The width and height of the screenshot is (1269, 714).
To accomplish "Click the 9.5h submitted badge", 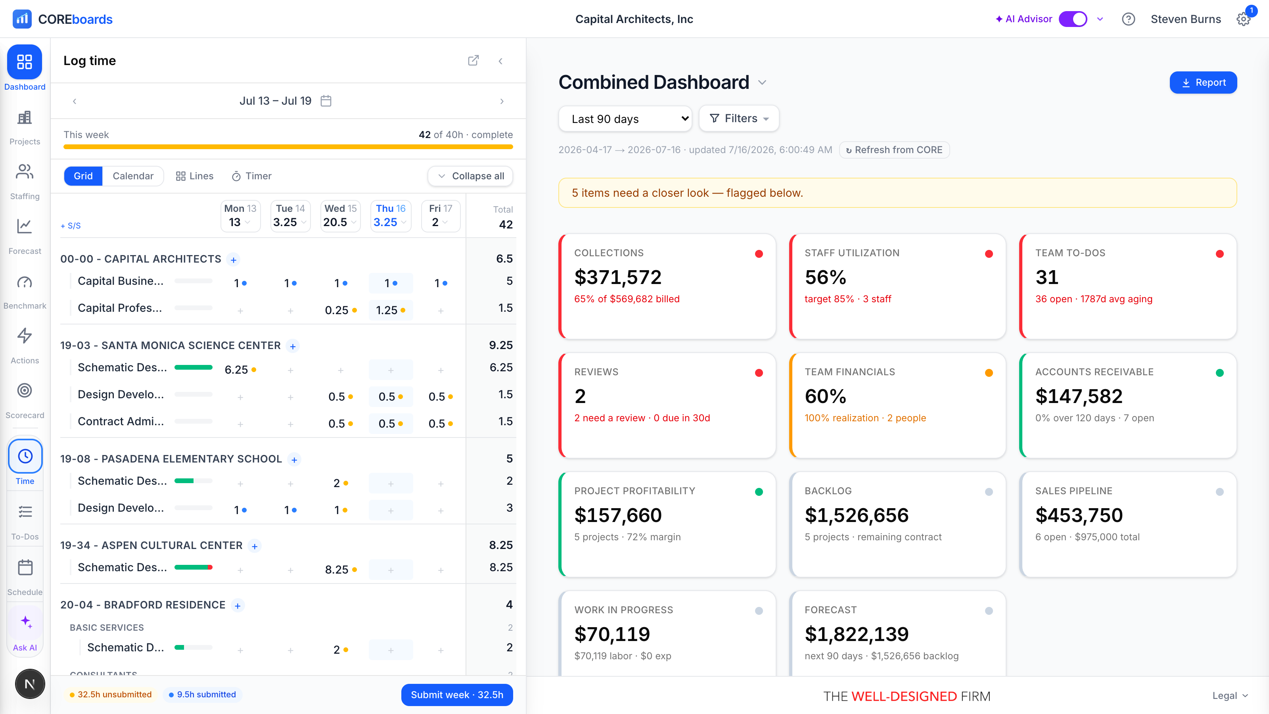I will click(x=203, y=694).
